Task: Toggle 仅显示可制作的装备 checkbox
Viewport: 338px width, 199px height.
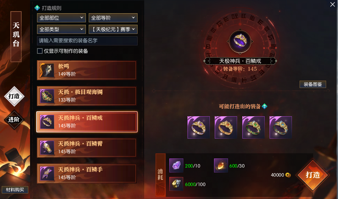Action: [x=40, y=51]
